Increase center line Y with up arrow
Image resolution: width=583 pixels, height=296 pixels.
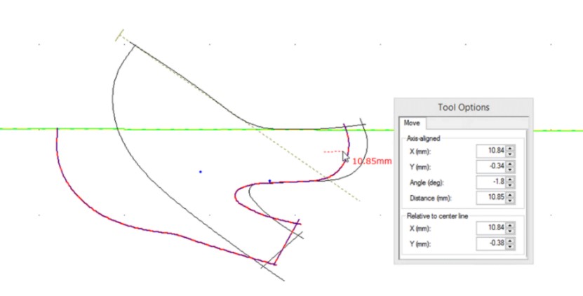click(x=510, y=241)
